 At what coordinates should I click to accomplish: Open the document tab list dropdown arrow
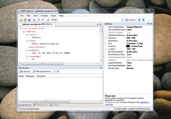pos(98,24)
